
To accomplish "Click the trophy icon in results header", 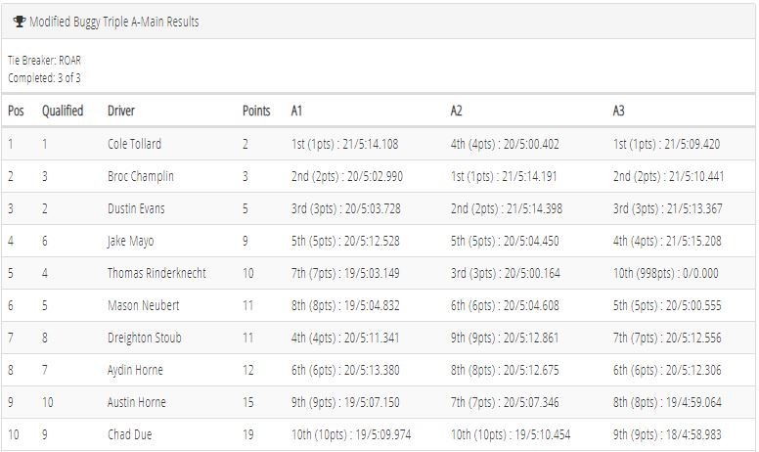I will click(20, 22).
